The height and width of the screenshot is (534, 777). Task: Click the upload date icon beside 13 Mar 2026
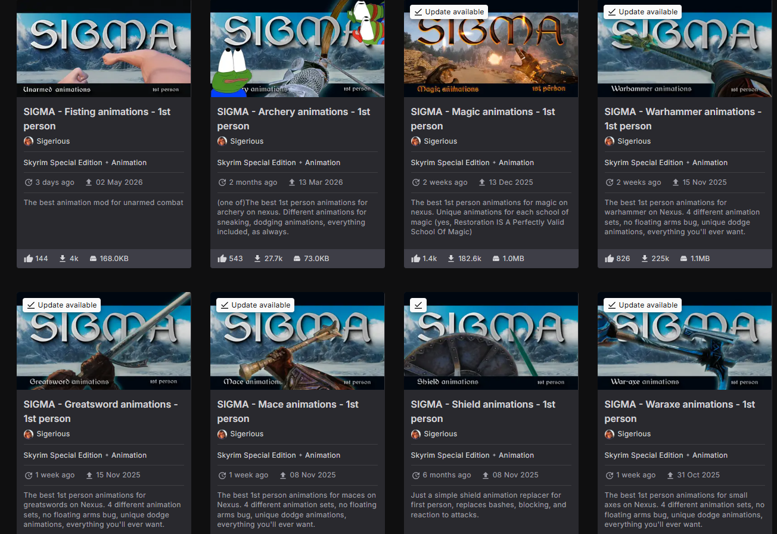pos(292,182)
